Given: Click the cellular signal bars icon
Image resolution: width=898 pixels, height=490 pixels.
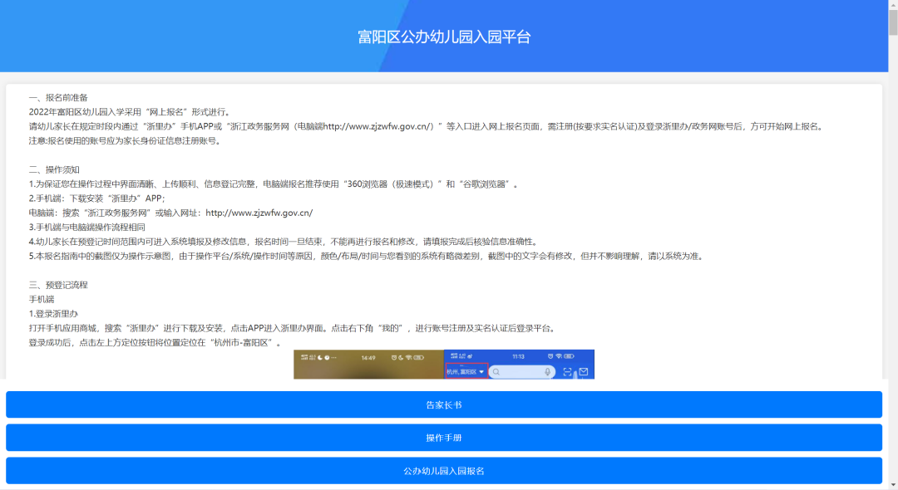Looking at the screenshot, I should pyautogui.click(x=305, y=356).
